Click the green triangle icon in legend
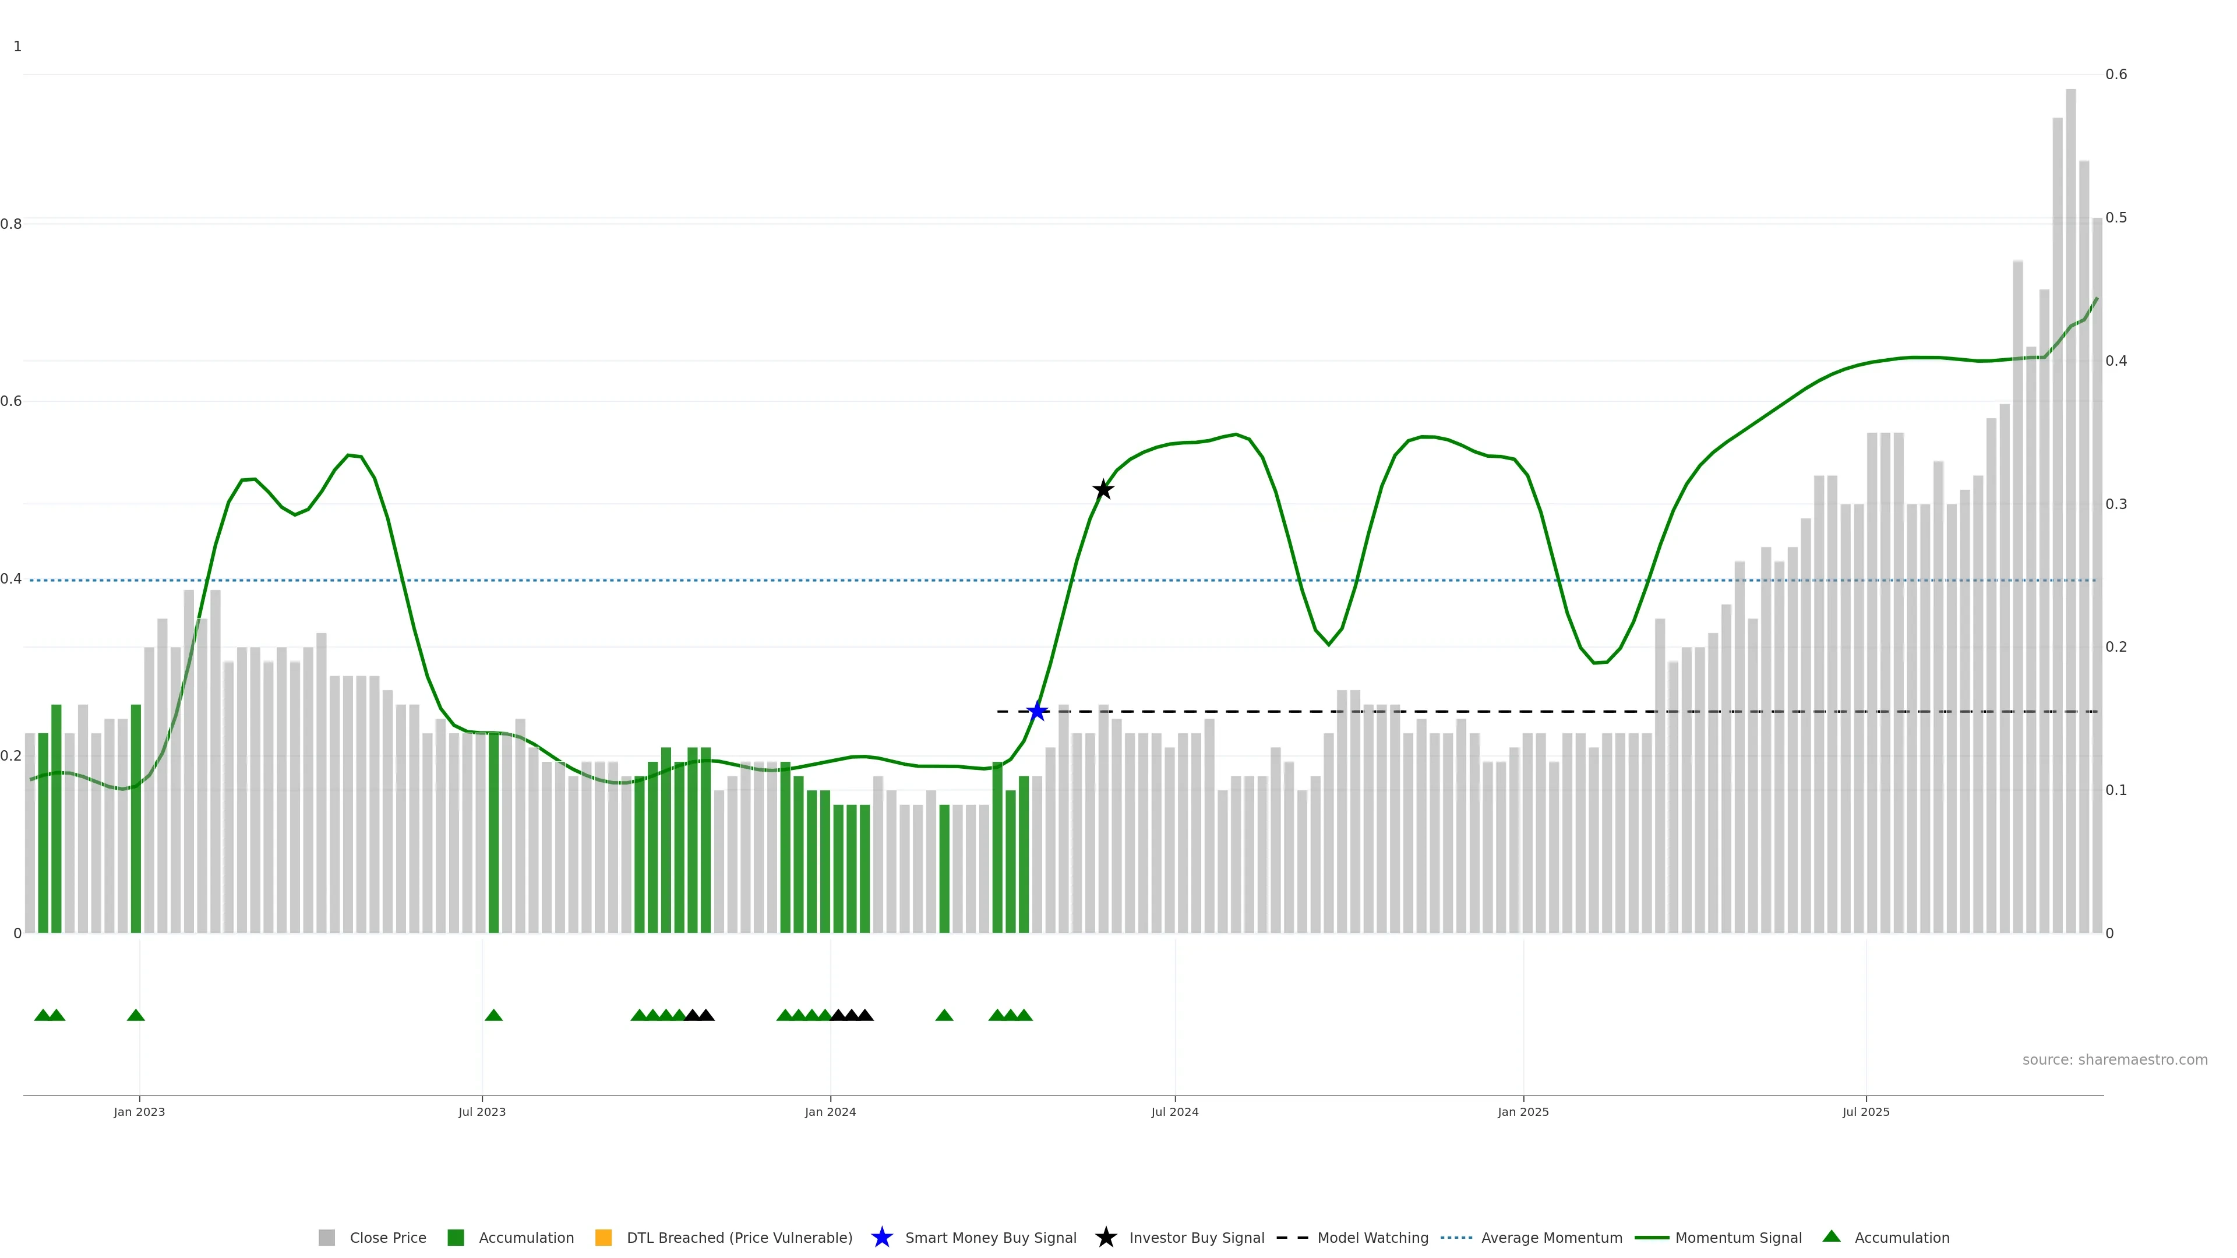 (x=1832, y=1236)
